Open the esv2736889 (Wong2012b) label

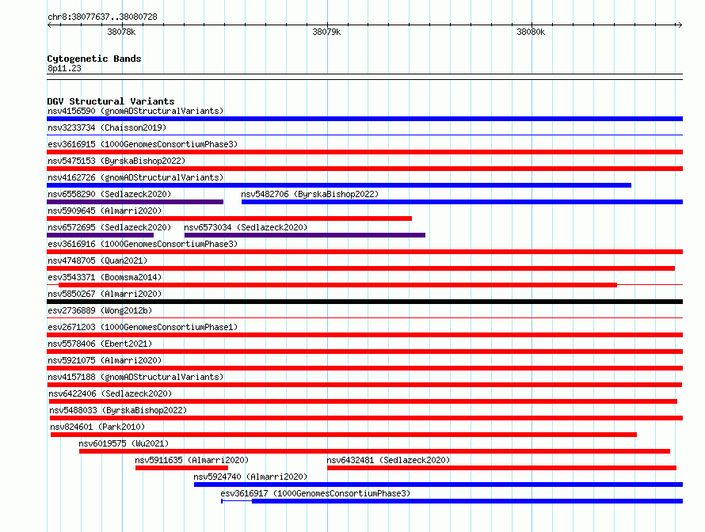[x=100, y=310]
